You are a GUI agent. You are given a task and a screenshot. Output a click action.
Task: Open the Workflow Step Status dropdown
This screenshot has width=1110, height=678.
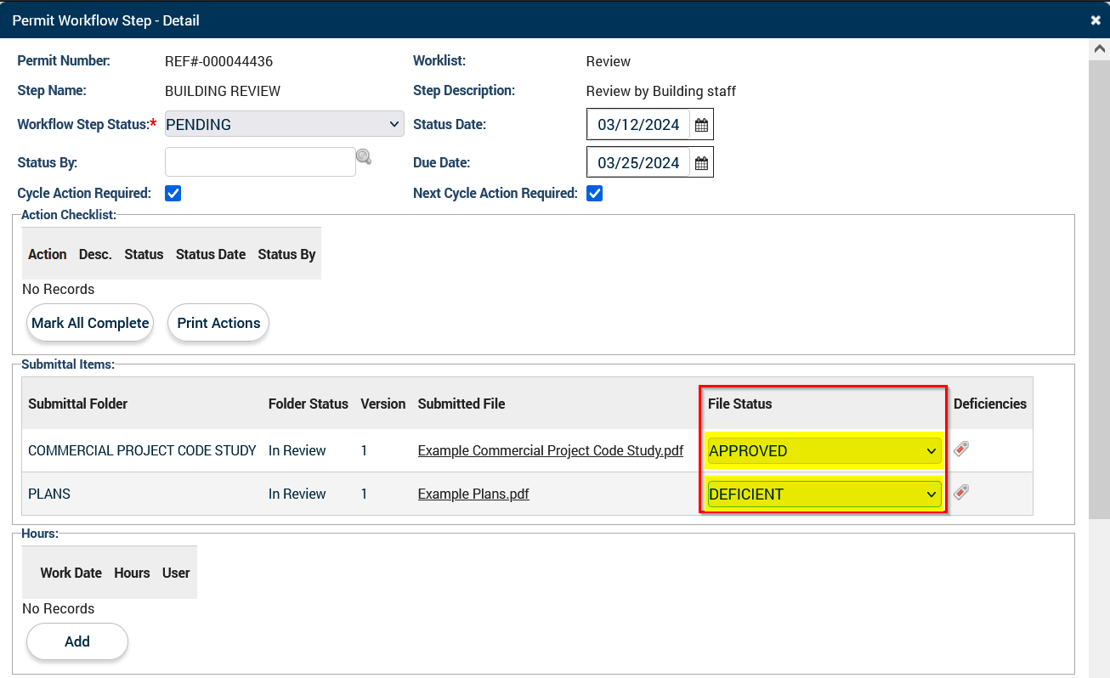point(284,124)
